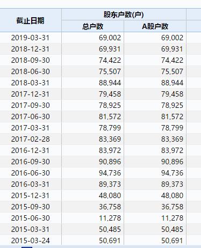This screenshot has width=201, height=248.
Task: Select the date cell 2017-12-31
Action: pyautogui.click(x=30, y=94)
